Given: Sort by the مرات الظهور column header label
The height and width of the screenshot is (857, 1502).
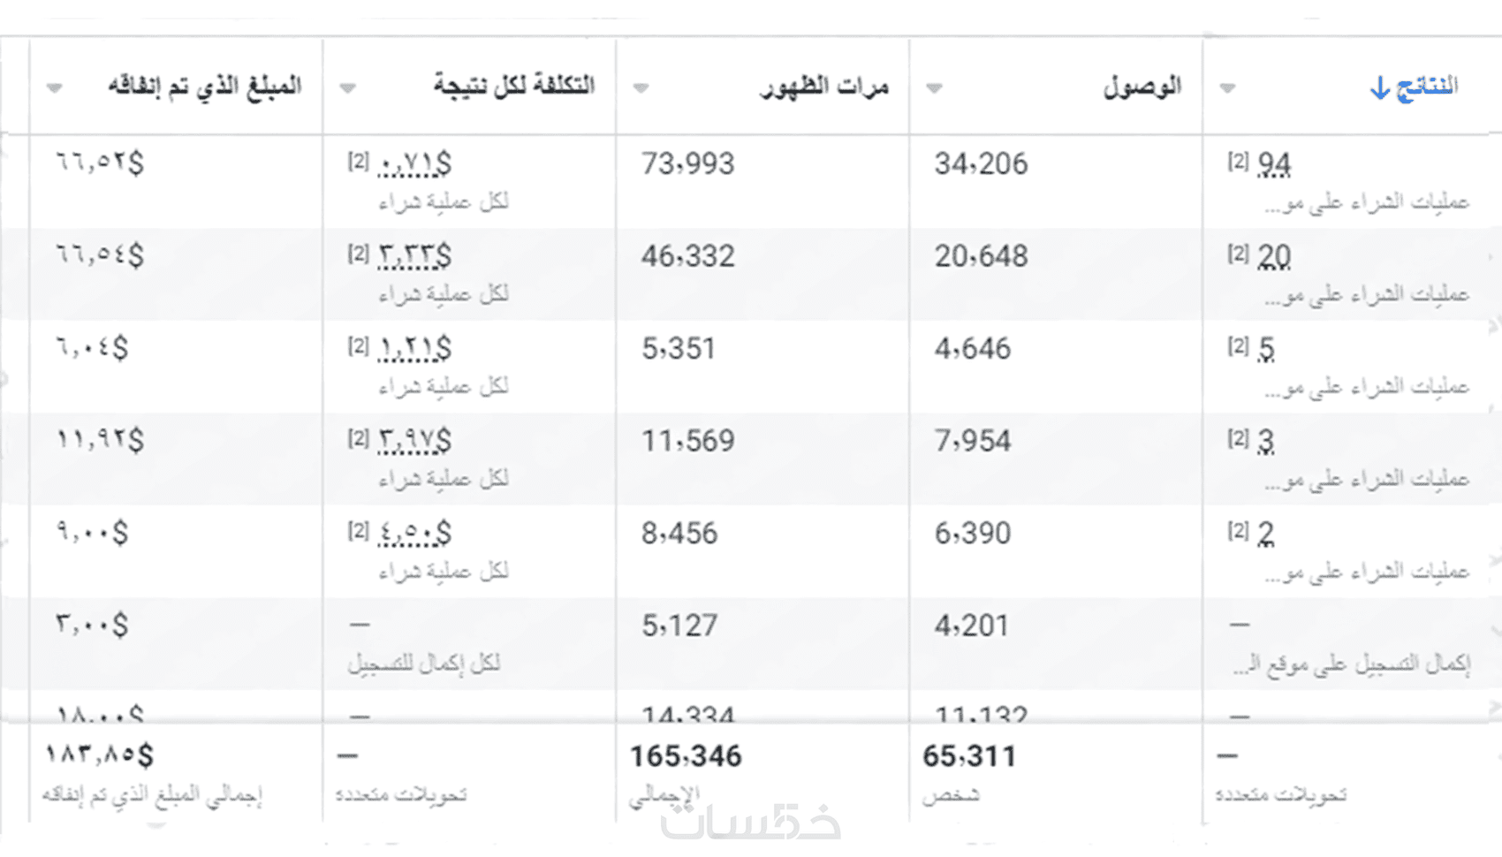Looking at the screenshot, I should [823, 87].
